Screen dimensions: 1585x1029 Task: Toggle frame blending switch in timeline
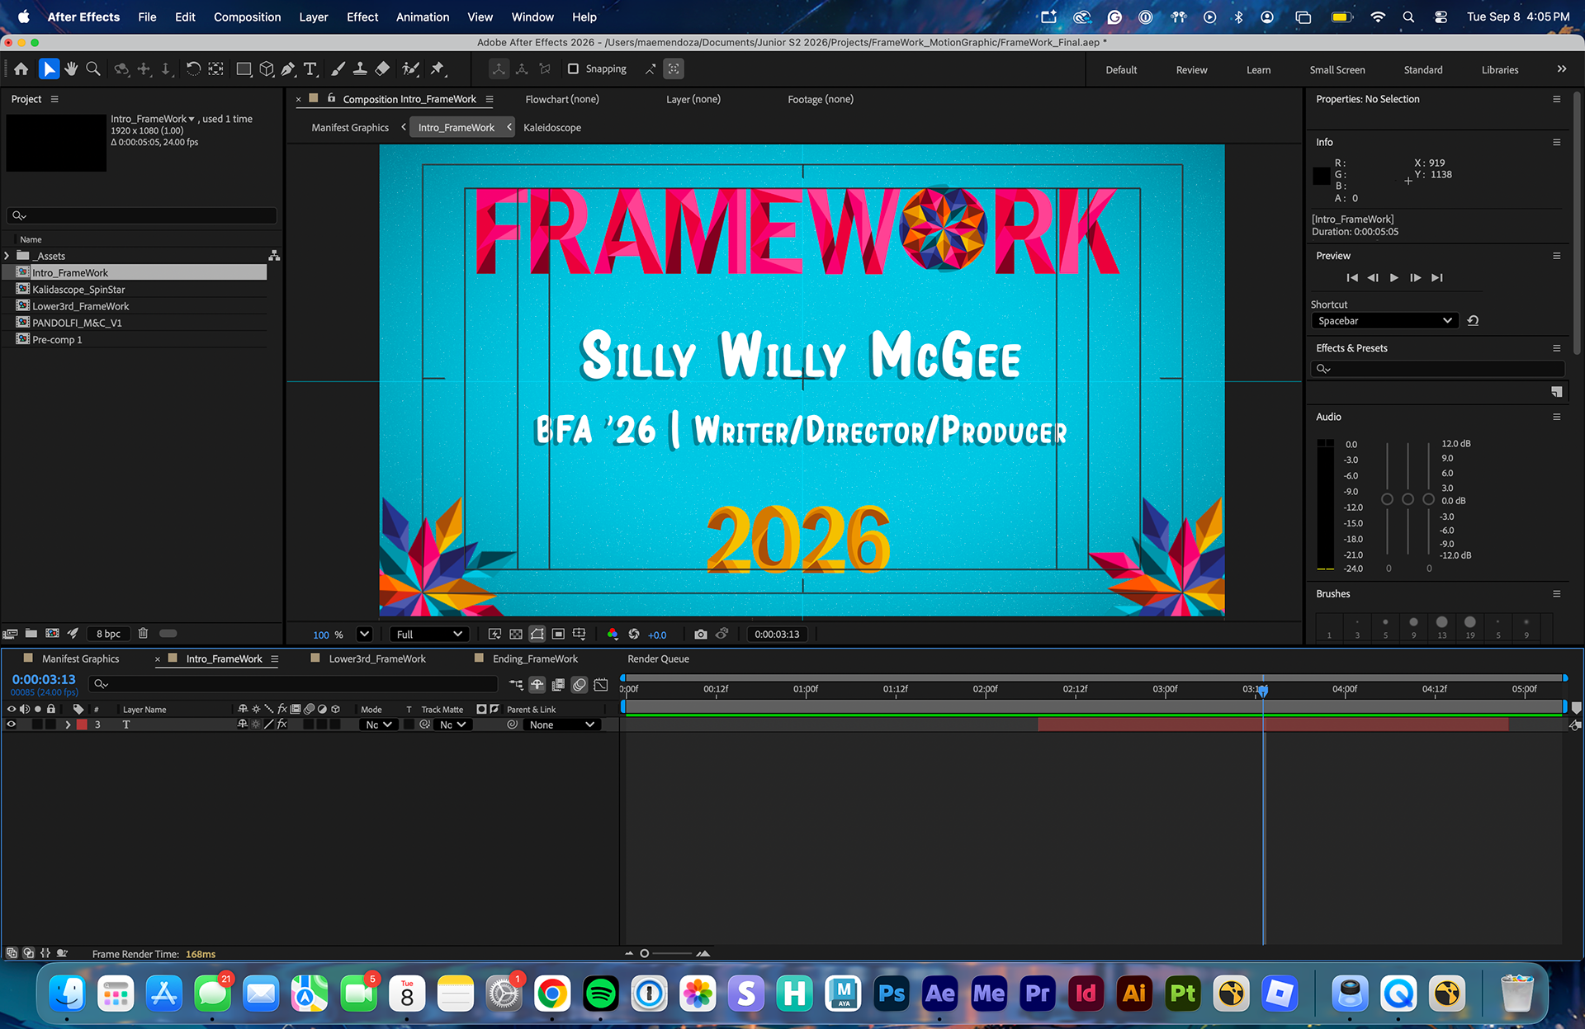[x=558, y=684]
